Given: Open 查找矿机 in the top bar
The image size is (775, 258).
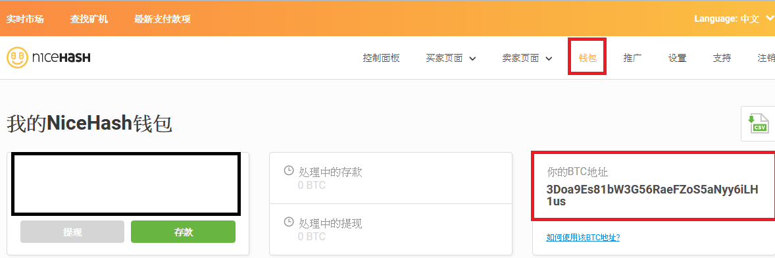Looking at the screenshot, I should pyautogui.click(x=89, y=19).
